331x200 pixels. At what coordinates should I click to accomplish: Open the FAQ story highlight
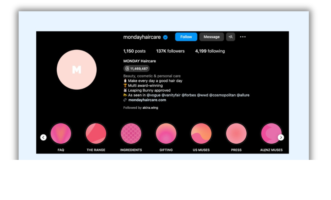[x=61, y=134]
